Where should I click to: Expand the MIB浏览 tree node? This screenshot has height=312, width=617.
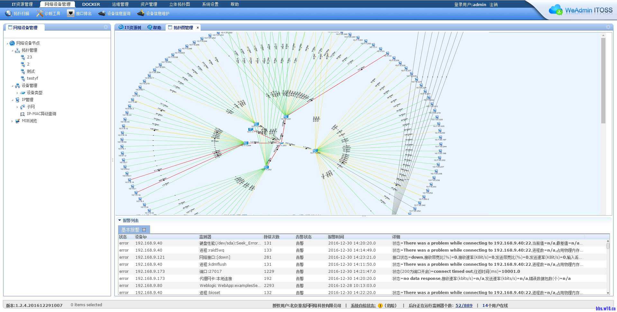click(12, 121)
